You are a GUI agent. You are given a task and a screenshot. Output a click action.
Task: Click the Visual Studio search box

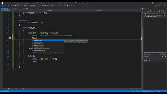click(x=66, y=3)
